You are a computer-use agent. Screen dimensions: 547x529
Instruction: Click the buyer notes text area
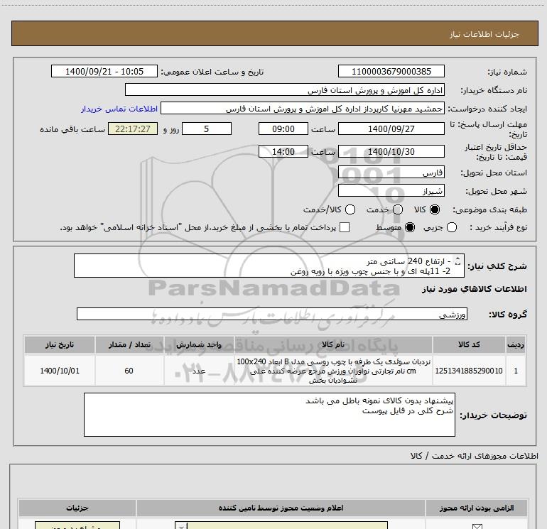pyautogui.click(x=269, y=415)
